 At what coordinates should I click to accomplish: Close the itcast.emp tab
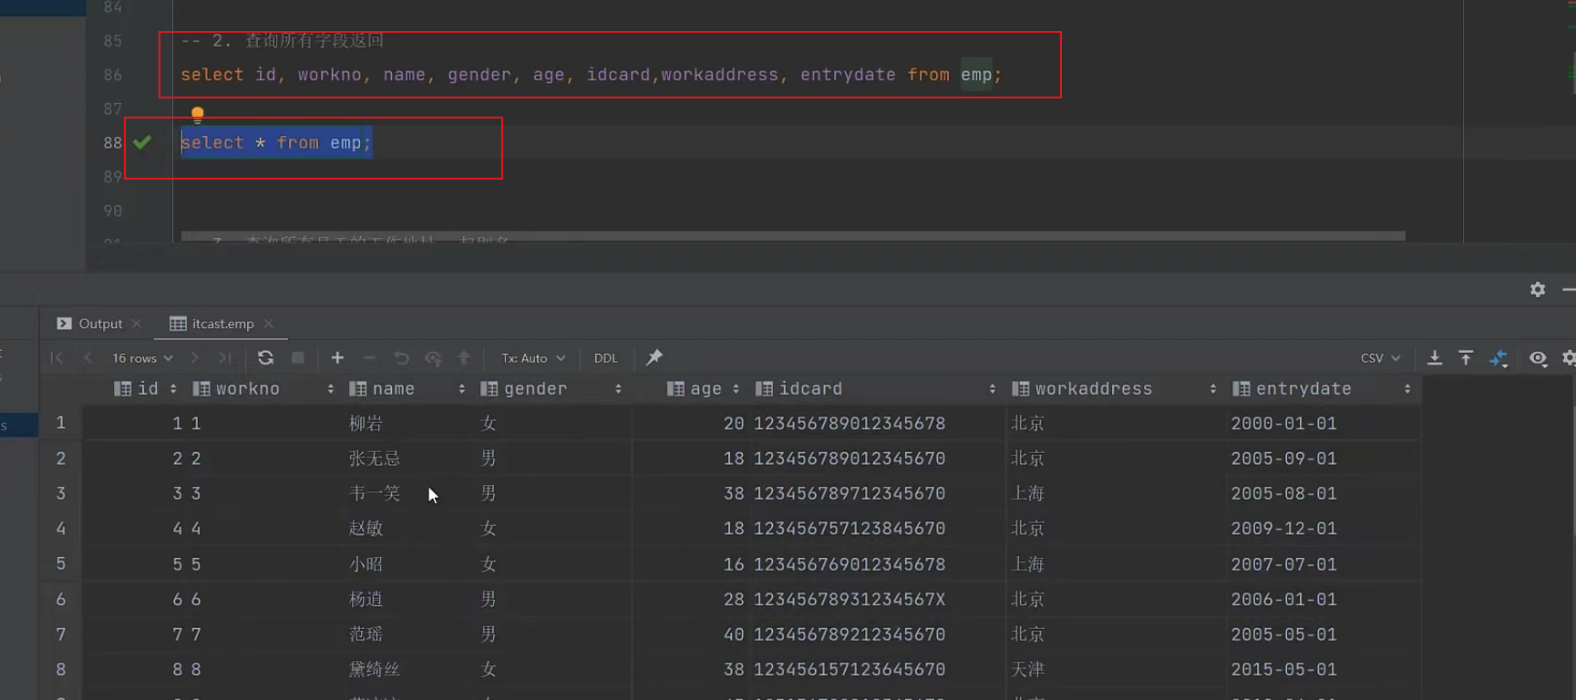[268, 324]
